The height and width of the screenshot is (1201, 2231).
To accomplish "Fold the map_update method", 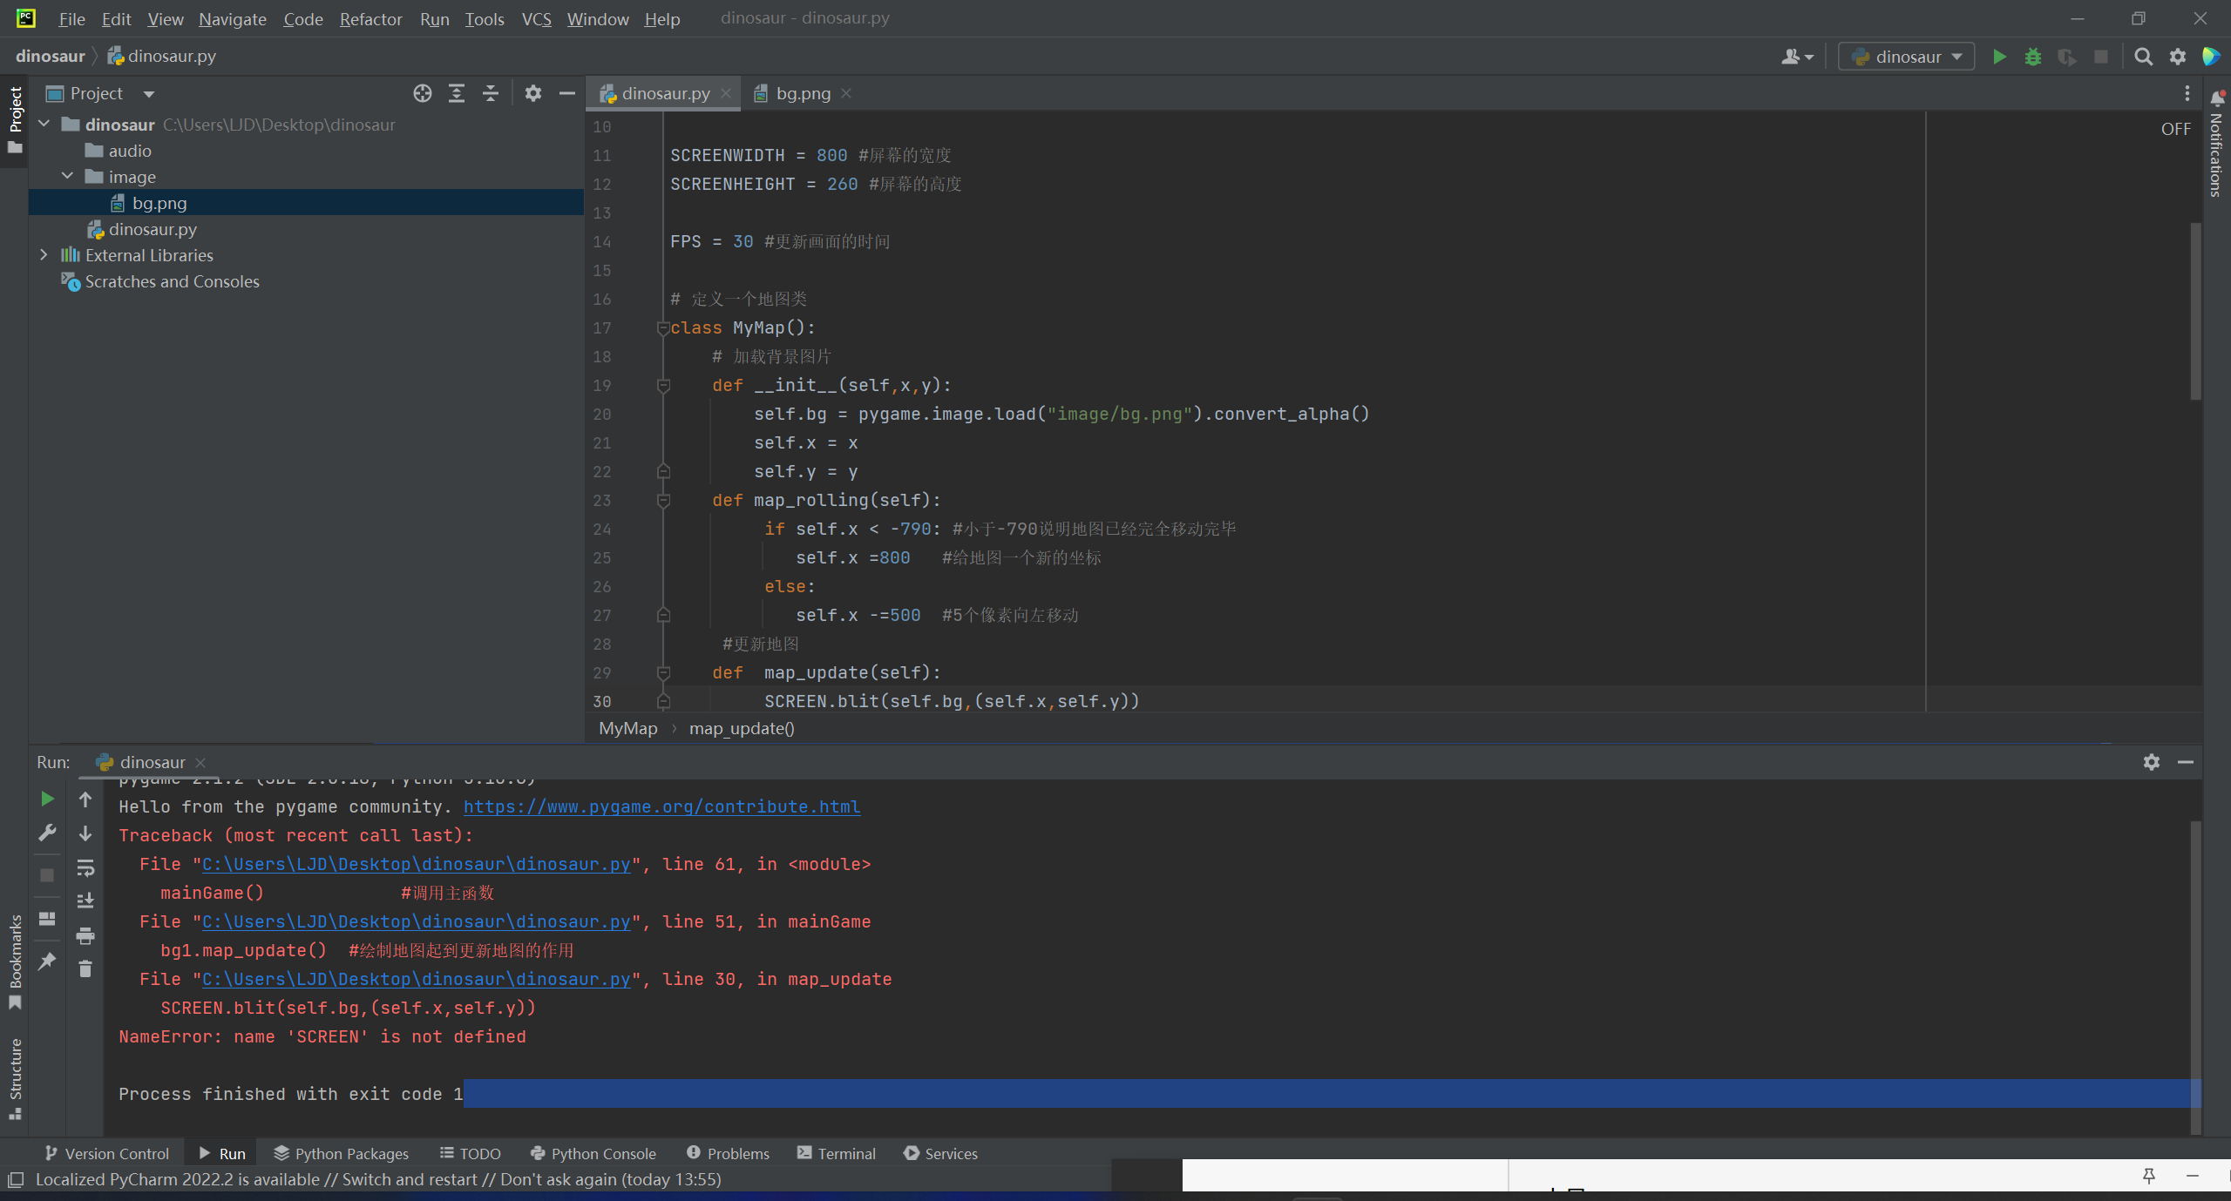I will coord(663,673).
